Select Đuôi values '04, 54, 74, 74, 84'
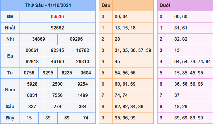The image size is (213, 124). tap(192, 62)
